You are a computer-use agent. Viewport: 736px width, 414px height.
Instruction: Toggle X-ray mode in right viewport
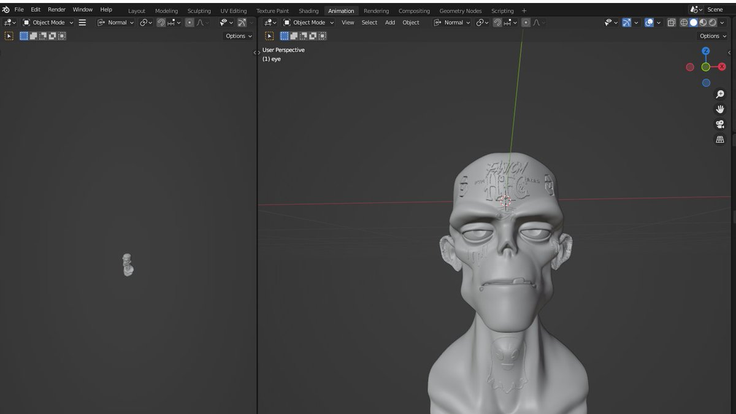click(x=670, y=22)
